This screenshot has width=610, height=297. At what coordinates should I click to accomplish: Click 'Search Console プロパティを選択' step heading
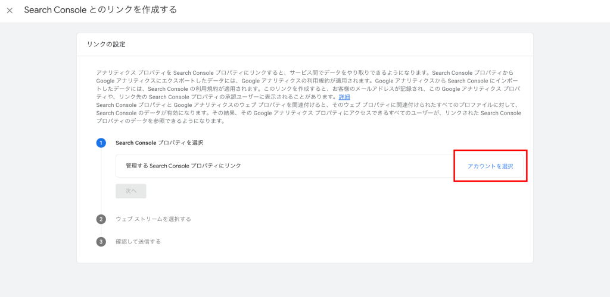pyautogui.click(x=160, y=143)
